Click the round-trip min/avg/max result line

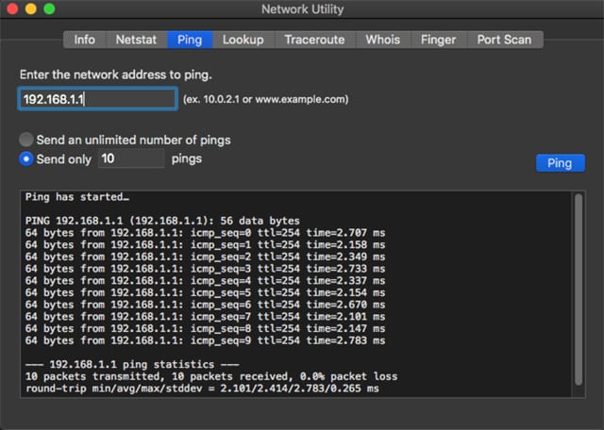click(x=202, y=388)
